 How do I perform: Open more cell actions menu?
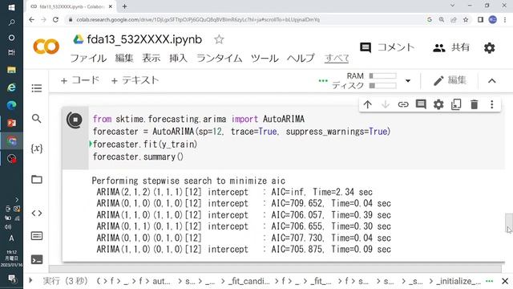[491, 104]
